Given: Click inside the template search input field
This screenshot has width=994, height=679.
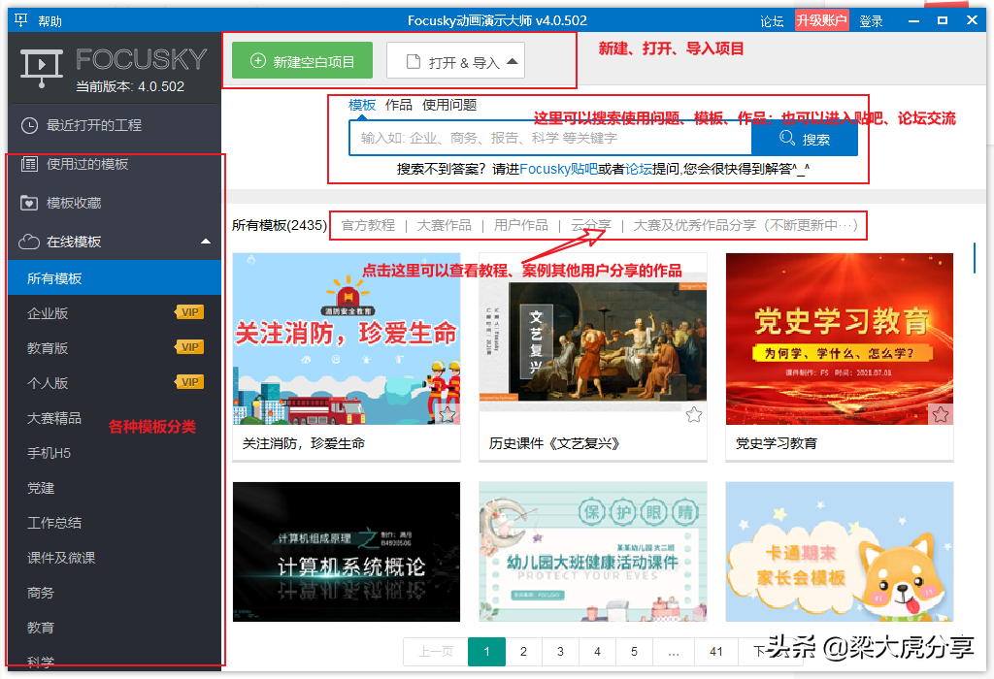Looking at the screenshot, I should (544, 139).
